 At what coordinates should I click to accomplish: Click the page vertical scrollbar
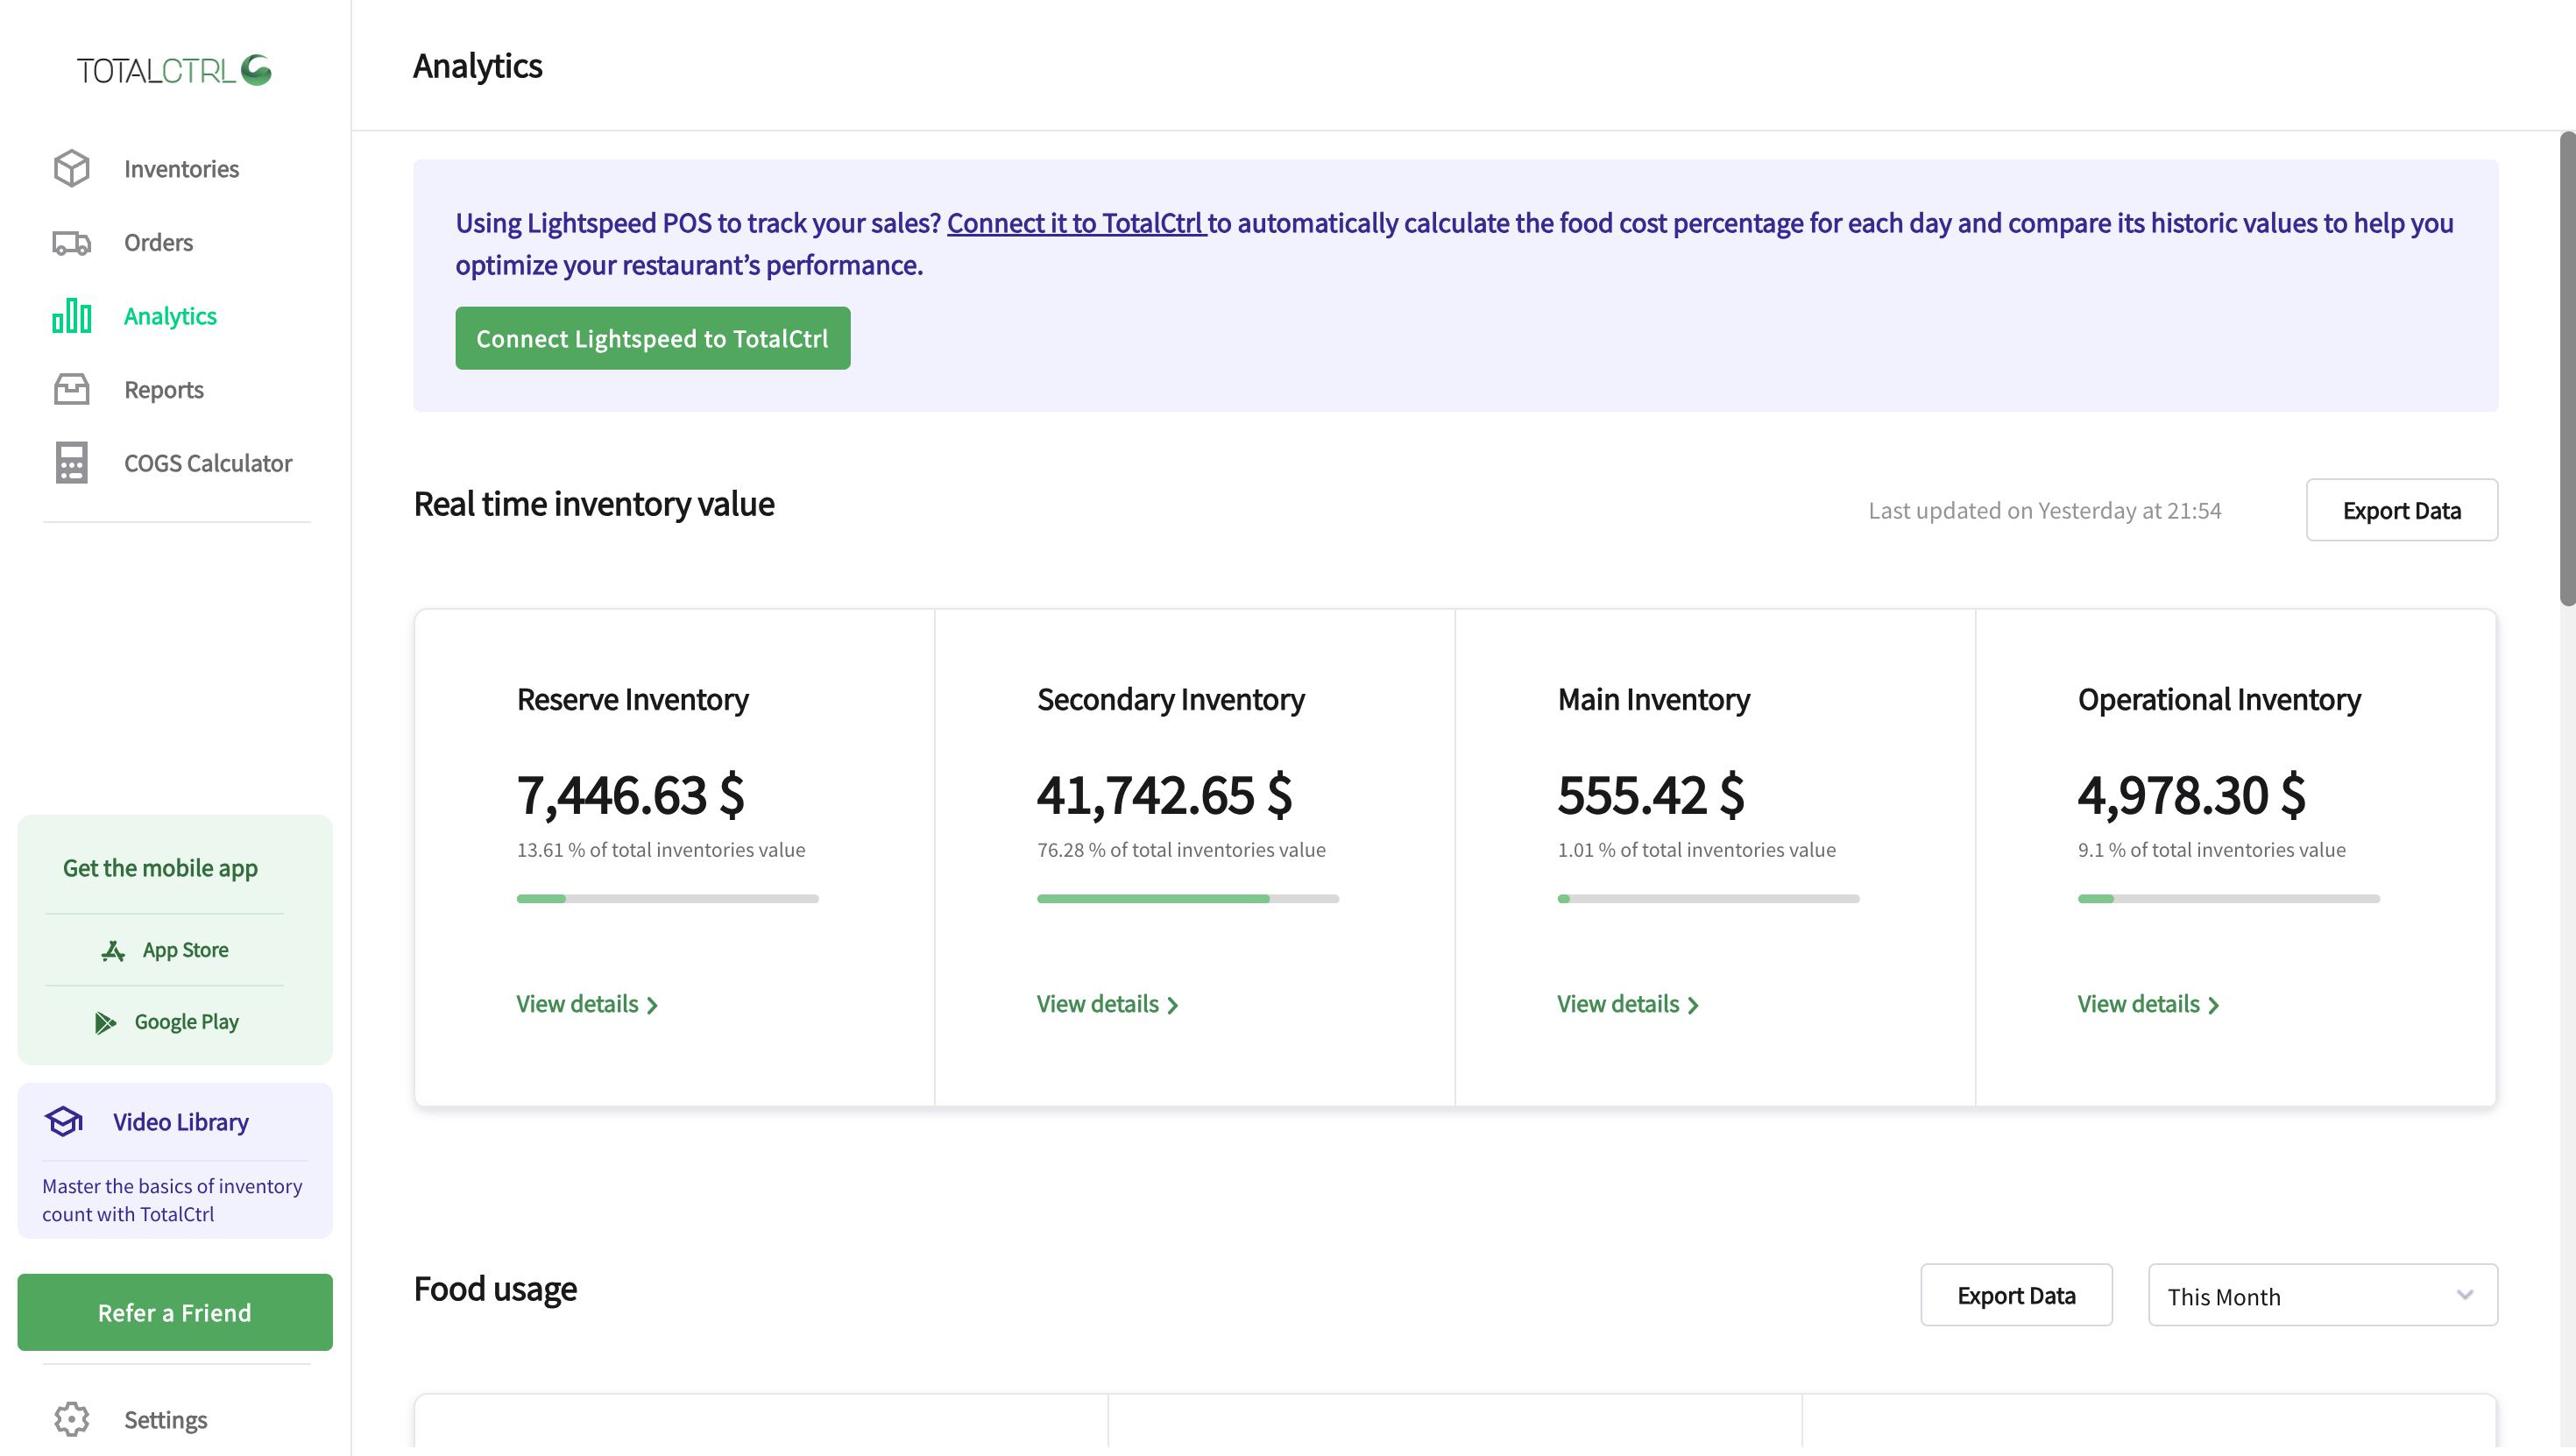point(2566,368)
